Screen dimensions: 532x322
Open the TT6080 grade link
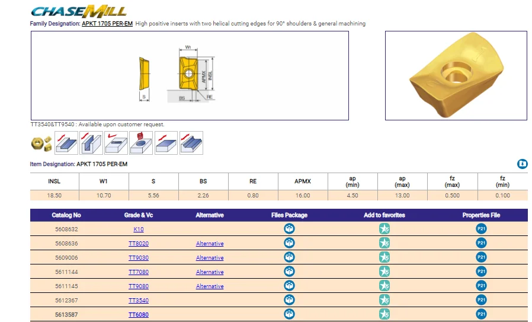pyautogui.click(x=139, y=315)
